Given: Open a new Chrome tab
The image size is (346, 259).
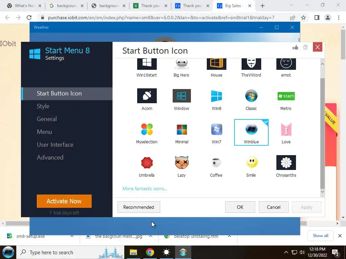Looking at the screenshot, I should coord(262,6).
